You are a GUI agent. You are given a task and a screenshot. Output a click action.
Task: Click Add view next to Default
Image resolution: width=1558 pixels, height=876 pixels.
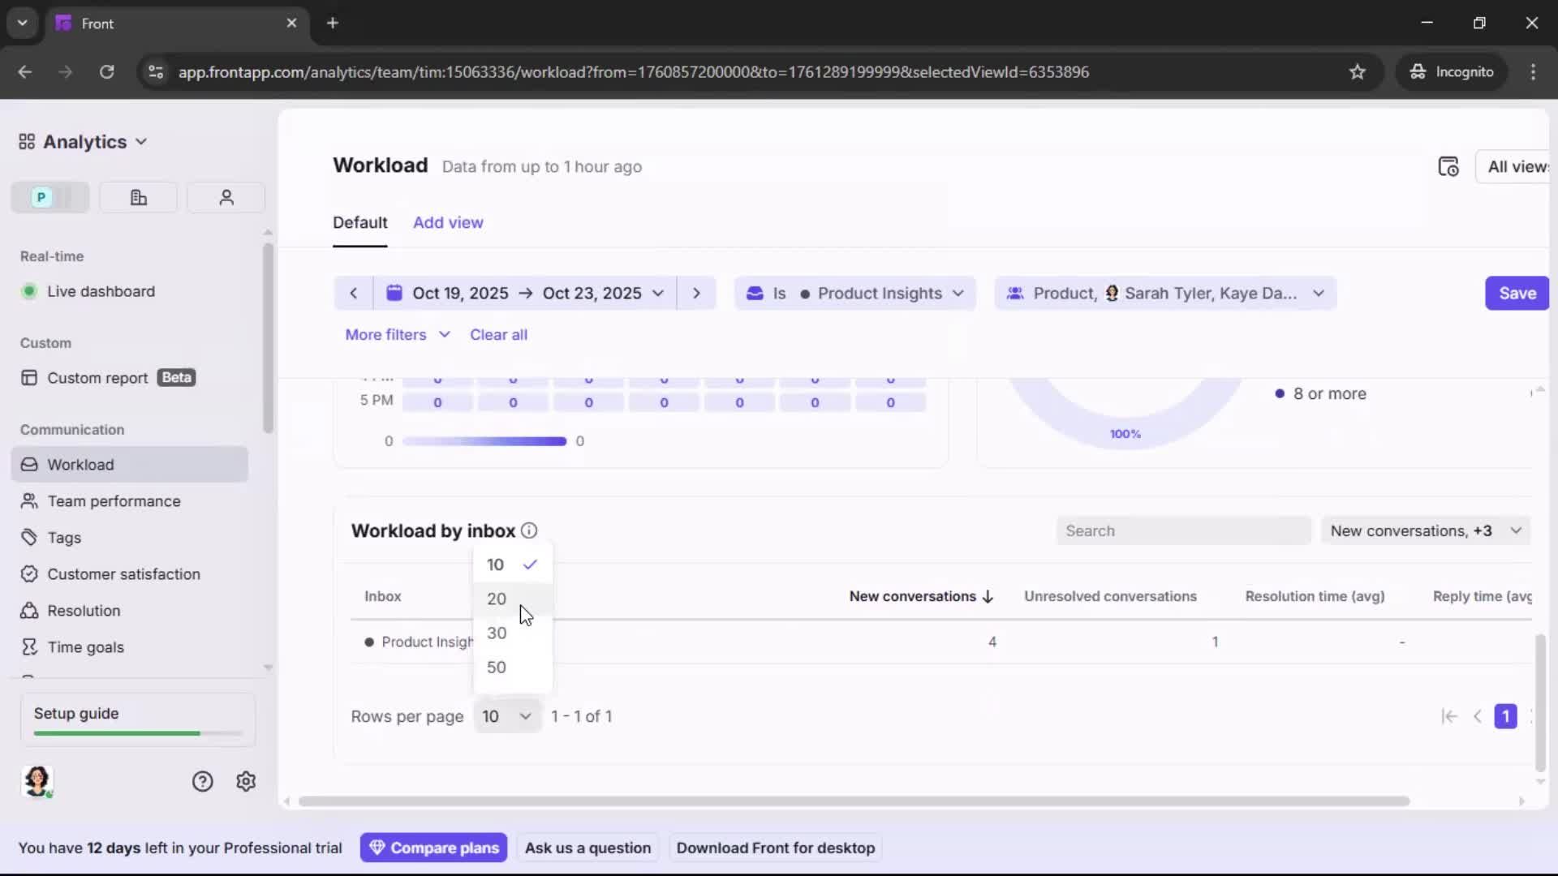[x=448, y=222]
